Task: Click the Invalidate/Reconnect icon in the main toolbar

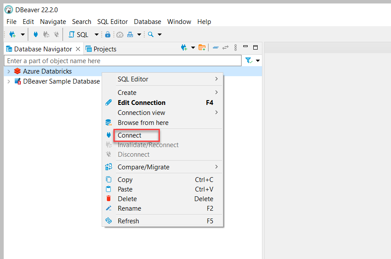Action: (46, 34)
